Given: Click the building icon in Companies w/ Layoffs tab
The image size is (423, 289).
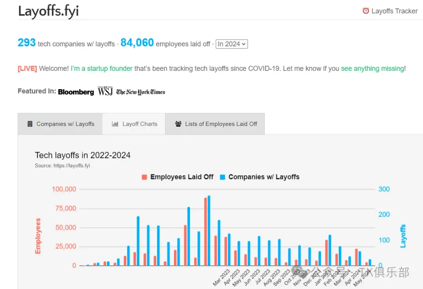Looking at the screenshot, I should coord(30,124).
